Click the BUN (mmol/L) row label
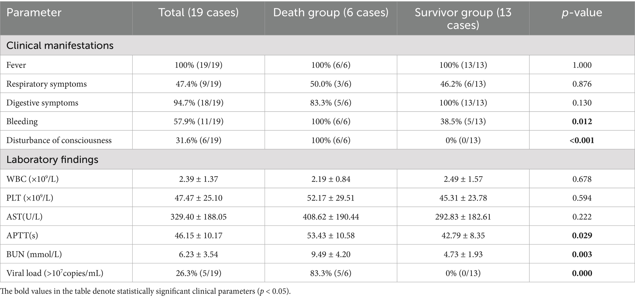 pos(34,254)
